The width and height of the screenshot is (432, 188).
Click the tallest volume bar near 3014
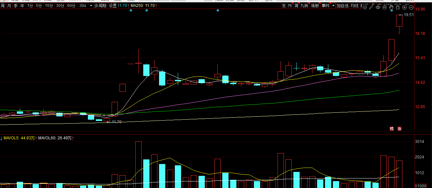(x=138, y=165)
